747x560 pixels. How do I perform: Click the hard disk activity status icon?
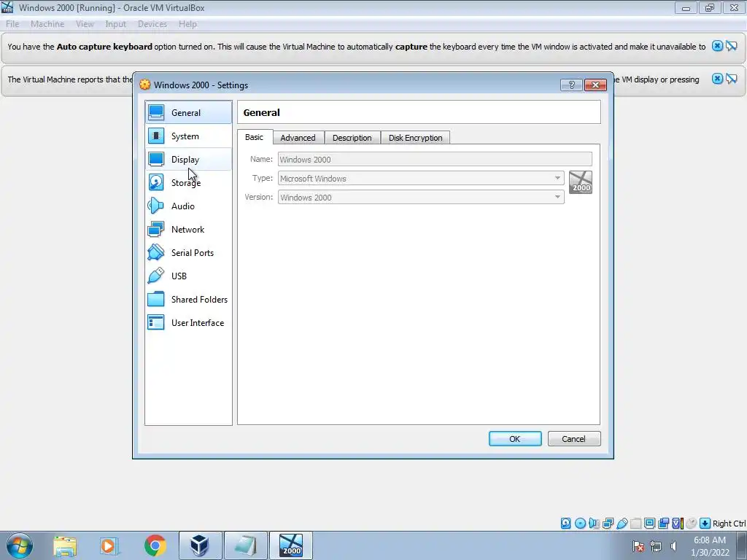tap(565, 524)
